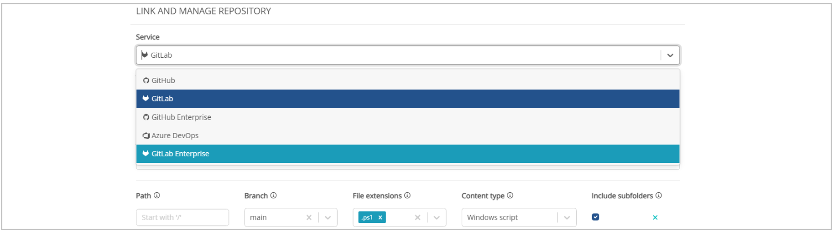
Task: Clear the main branch selection
Action: (309, 217)
